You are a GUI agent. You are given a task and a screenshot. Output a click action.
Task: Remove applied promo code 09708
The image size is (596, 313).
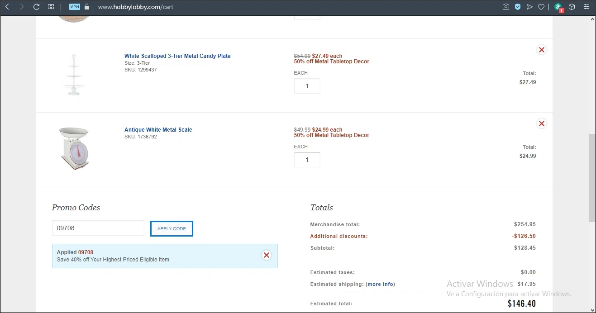click(x=267, y=256)
